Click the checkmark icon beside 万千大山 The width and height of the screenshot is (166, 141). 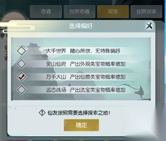21,77
